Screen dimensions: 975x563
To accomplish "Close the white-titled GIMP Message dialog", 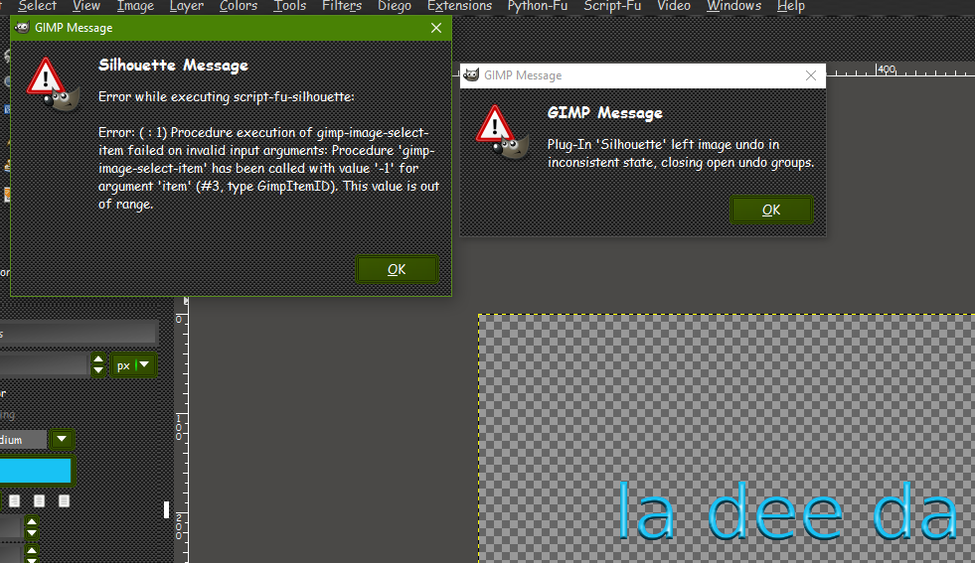I will point(811,75).
